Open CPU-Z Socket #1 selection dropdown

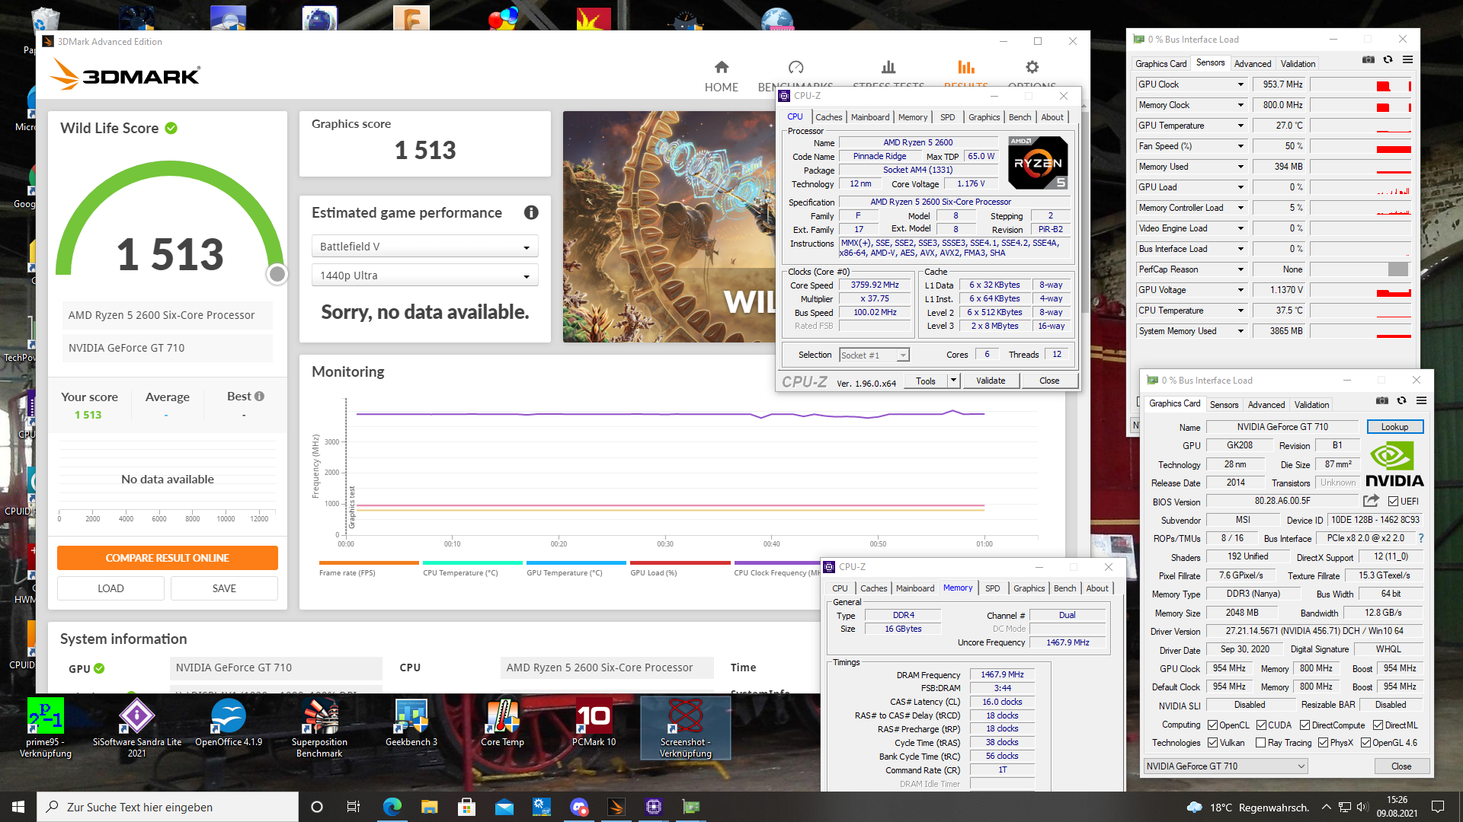(874, 355)
